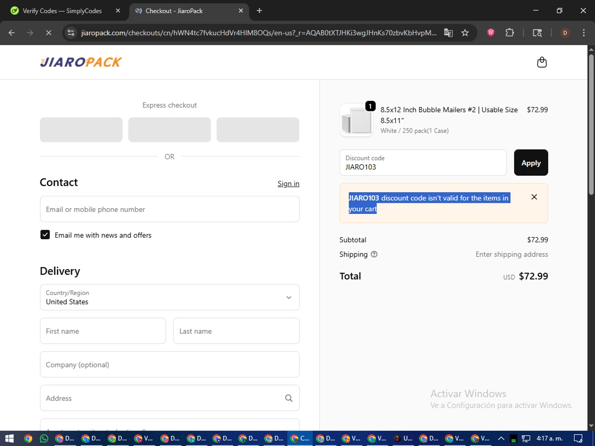Focus the Discount code field
Screen dimensions: 595x446
click(x=423, y=163)
